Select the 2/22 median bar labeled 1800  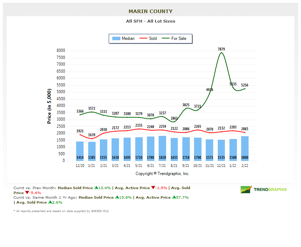pyautogui.click(x=245, y=148)
